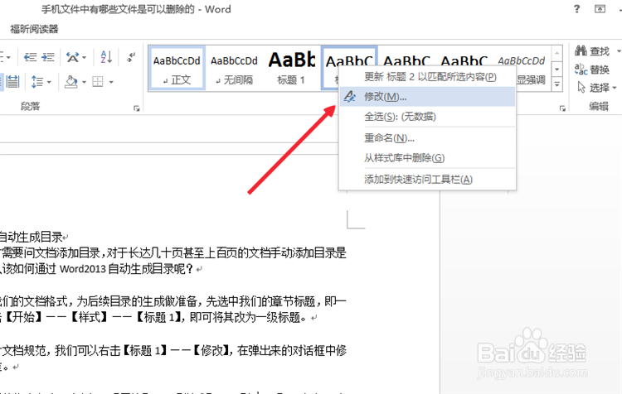Select the 无间隔 style

234,68
